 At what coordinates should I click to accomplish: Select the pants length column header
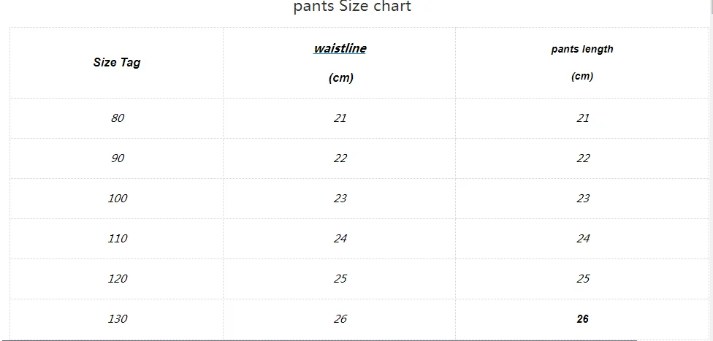(x=582, y=49)
